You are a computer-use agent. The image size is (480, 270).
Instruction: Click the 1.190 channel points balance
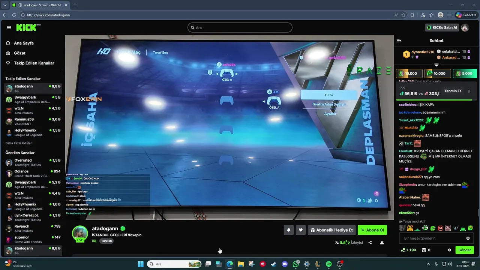(x=408, y=250)
